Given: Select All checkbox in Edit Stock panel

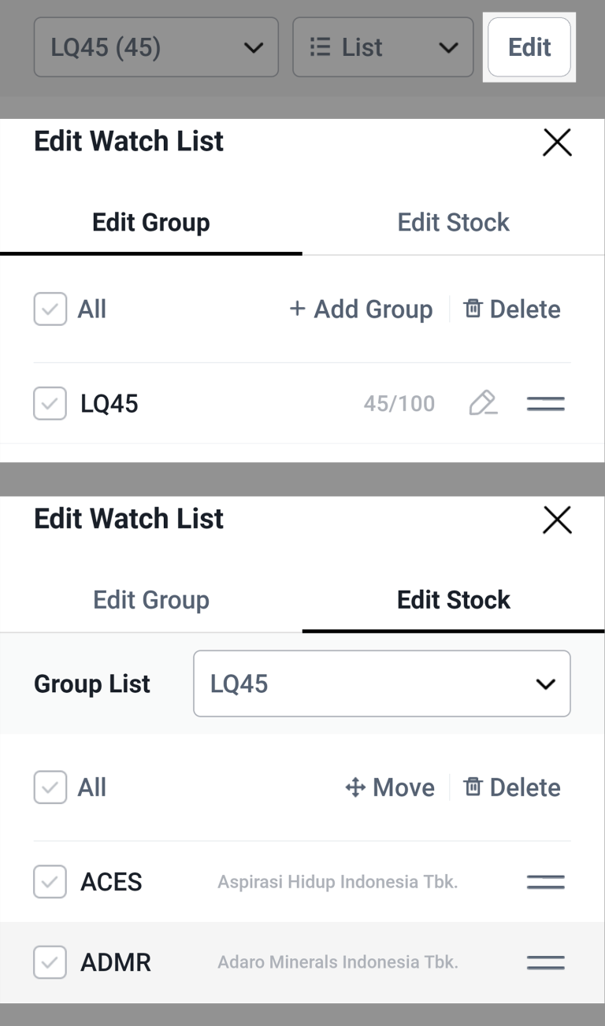Looking at the screenshot, I should (50, 787).
